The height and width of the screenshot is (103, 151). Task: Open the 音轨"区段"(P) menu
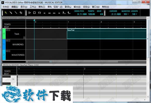55,7
